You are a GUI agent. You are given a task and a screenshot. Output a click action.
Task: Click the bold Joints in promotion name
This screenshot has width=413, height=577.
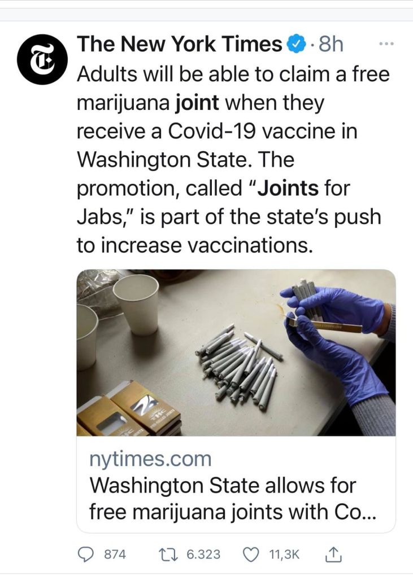(x=287, y=188)
